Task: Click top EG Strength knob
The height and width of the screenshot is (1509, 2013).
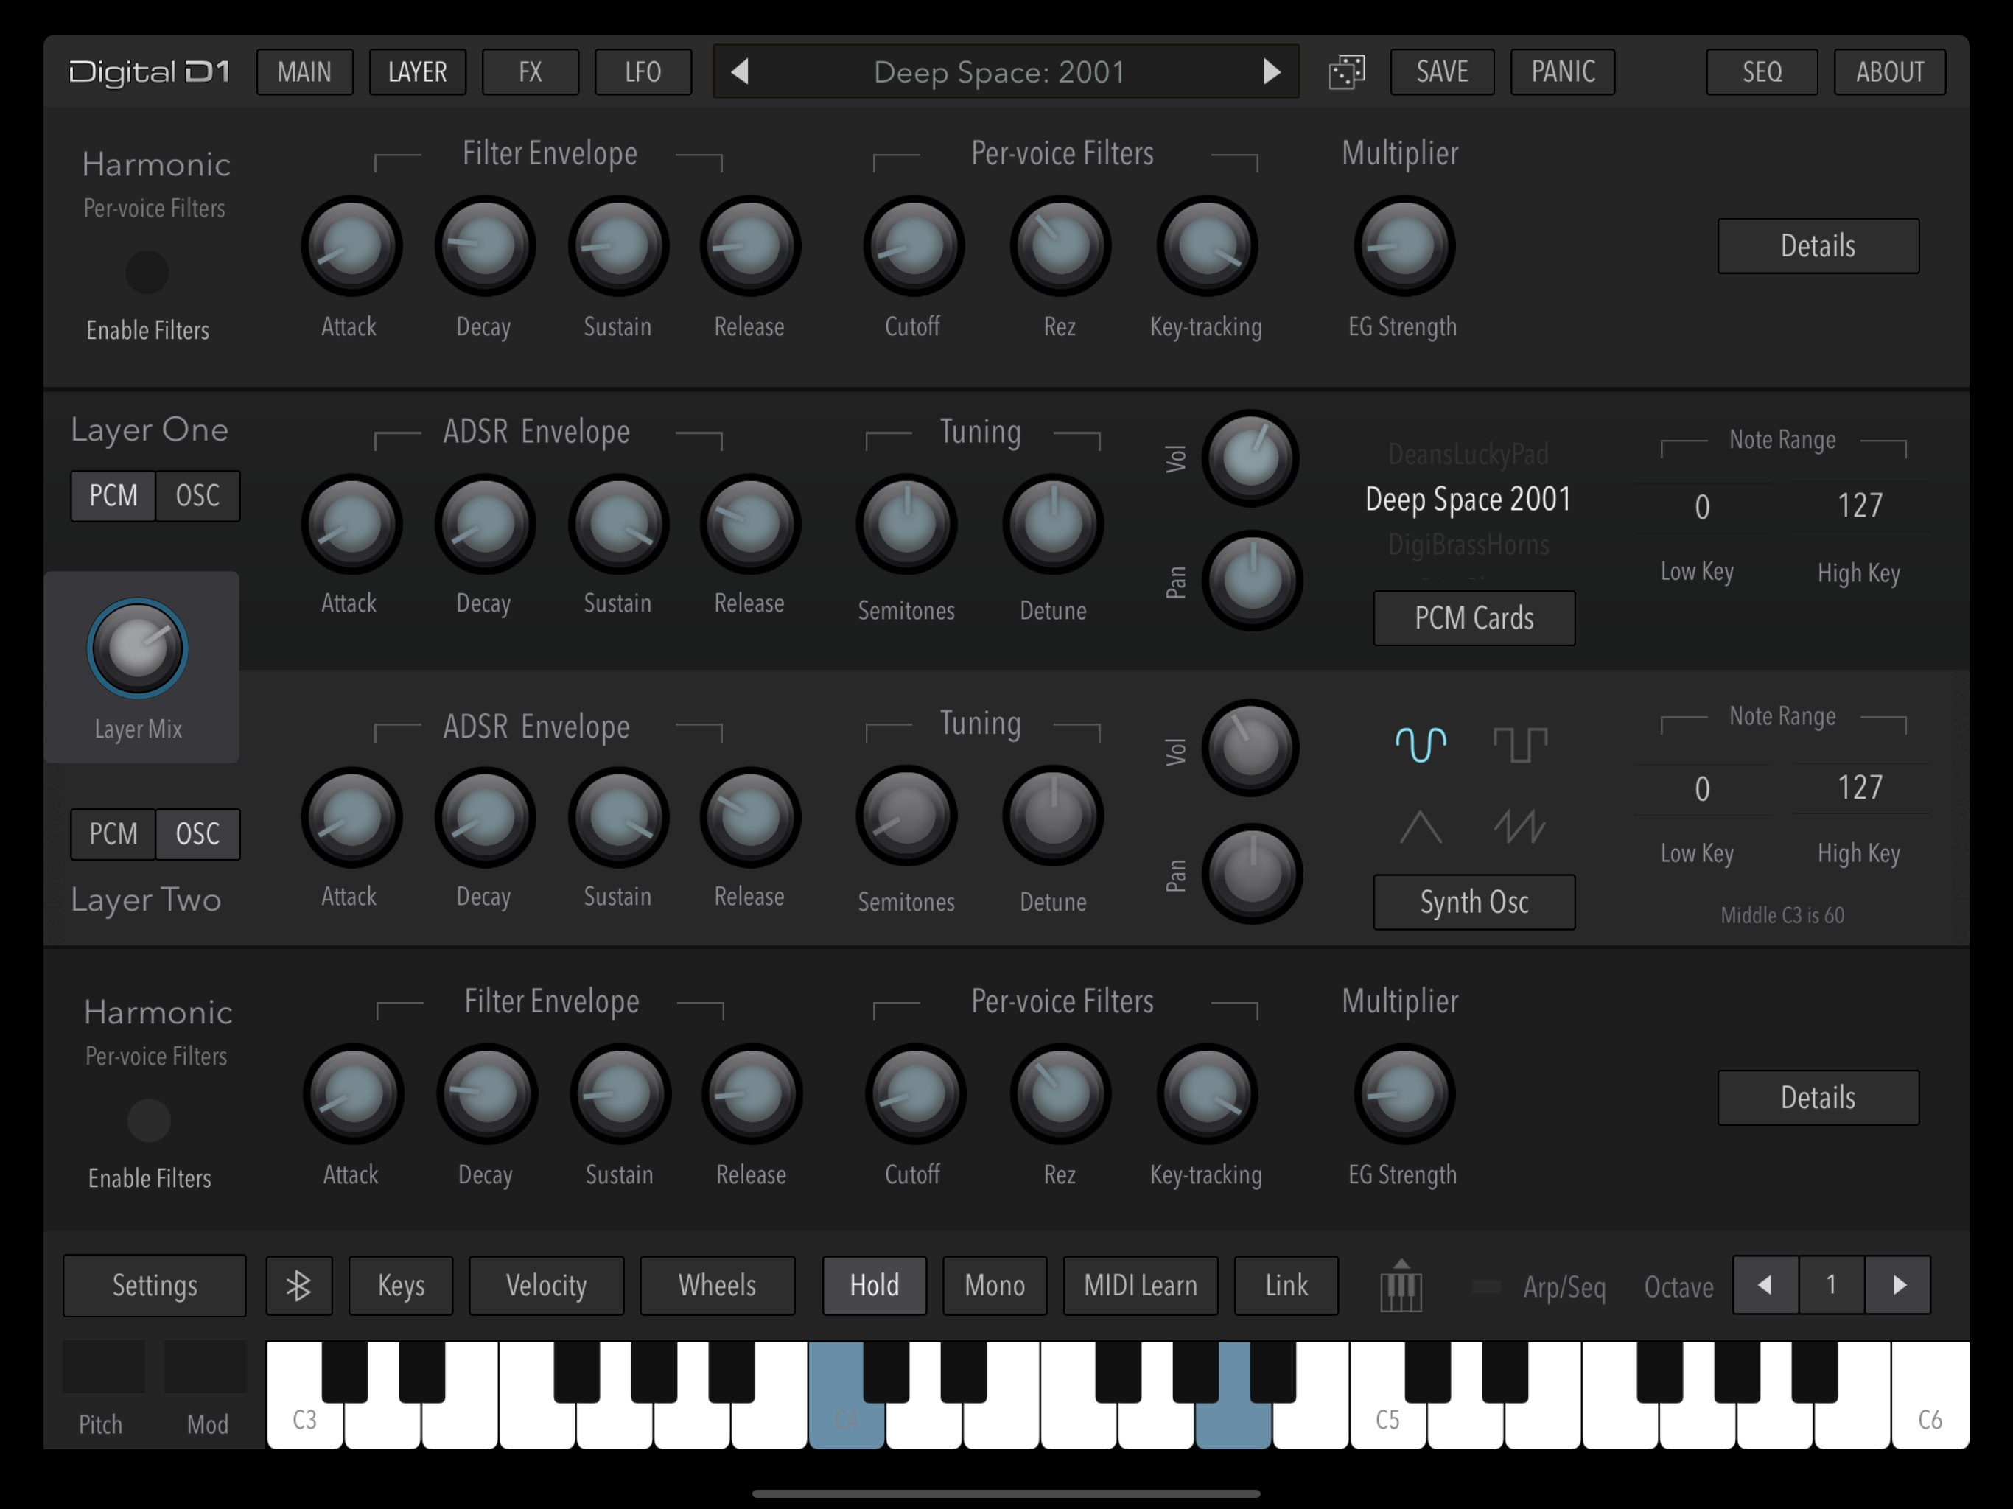Action: point(1404,246)
